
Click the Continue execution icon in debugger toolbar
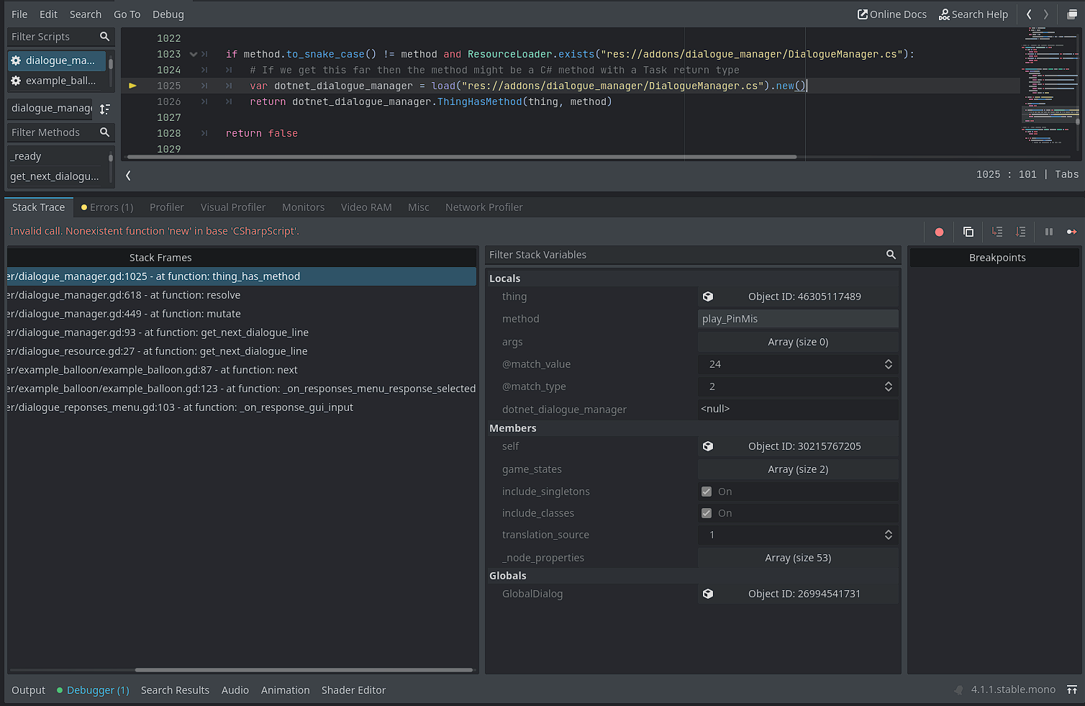(x=1072, y=232)
